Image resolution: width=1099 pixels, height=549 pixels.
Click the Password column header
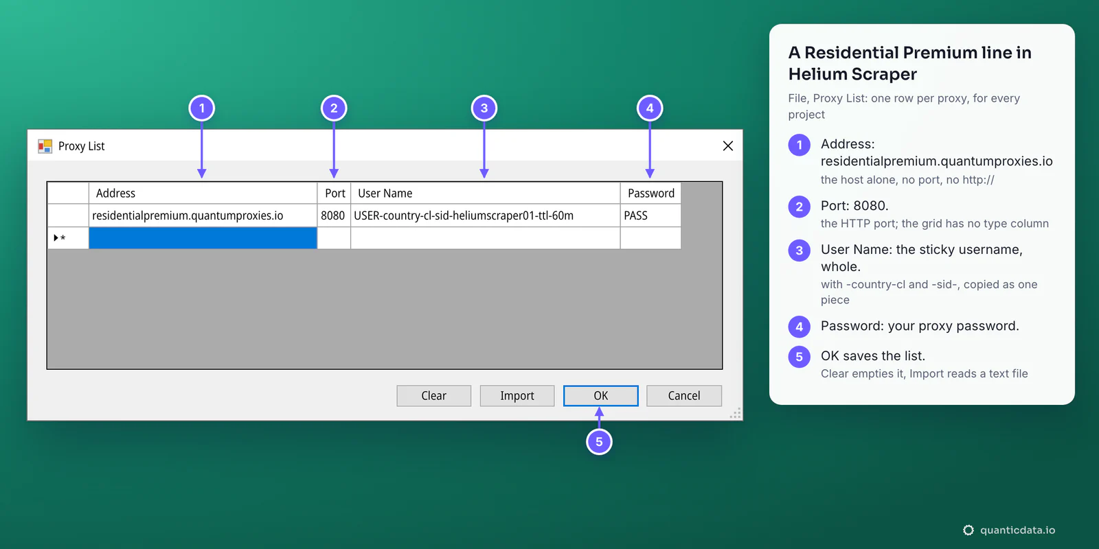point(650,194)
